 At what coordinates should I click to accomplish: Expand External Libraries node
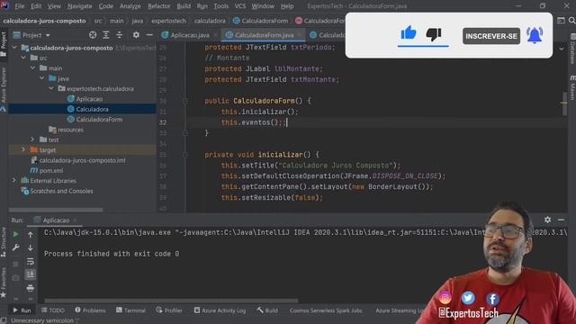pos(14,181)
